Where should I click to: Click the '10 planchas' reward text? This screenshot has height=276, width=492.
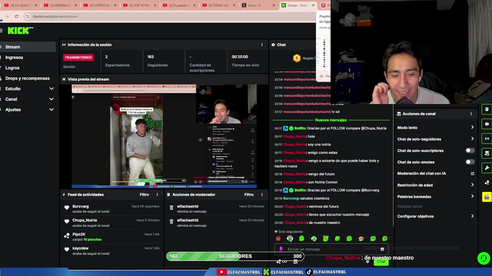pyautogui.click(x=93, y=240)
